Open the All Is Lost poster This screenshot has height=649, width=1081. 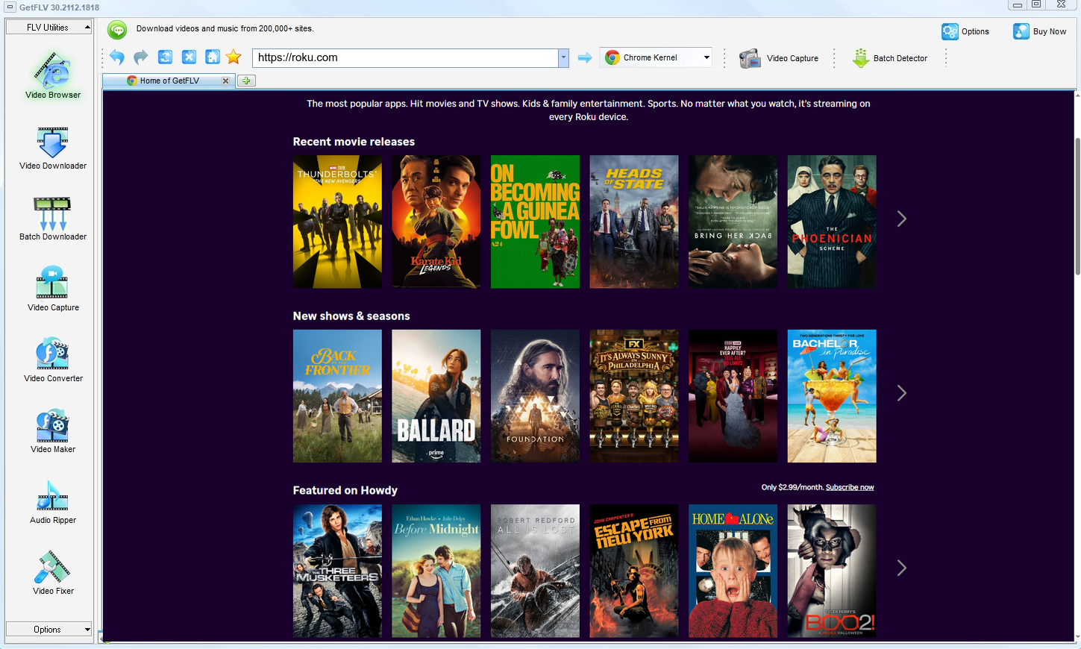535,571
